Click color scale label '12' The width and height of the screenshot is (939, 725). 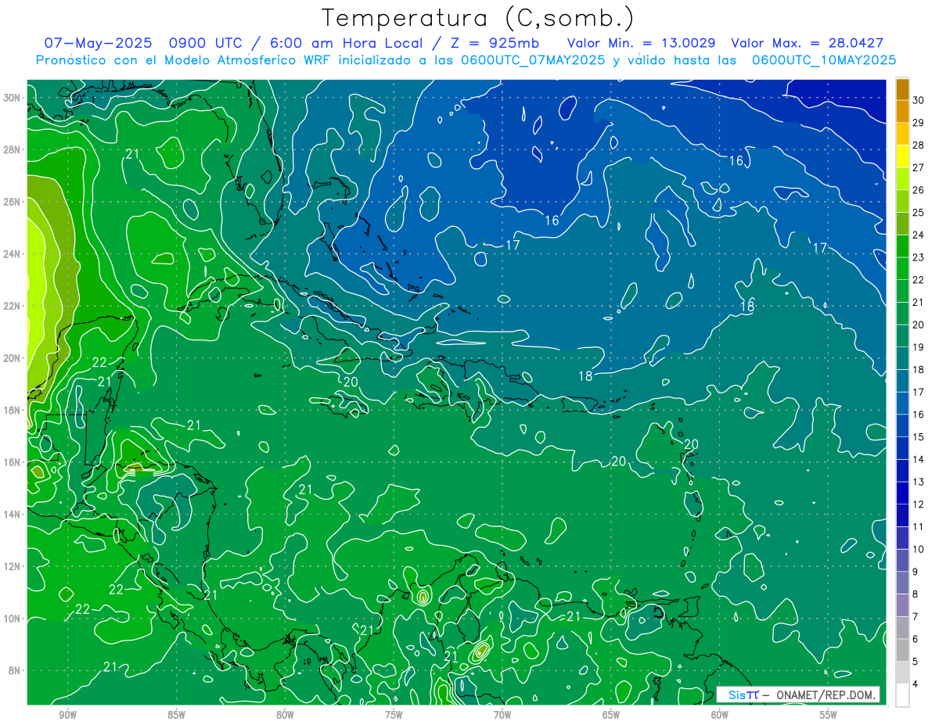[x=919, y=504]
